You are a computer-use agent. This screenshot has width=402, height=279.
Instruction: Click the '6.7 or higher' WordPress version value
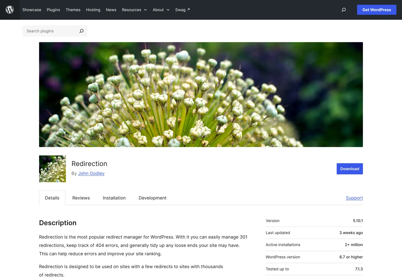click(x=351, y=257)
